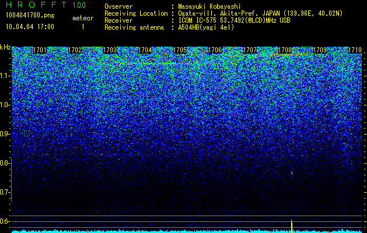Click the 1.0 frequency axis label
The width and height of the screenshot is (367, 233).
[x=5, y=105]
